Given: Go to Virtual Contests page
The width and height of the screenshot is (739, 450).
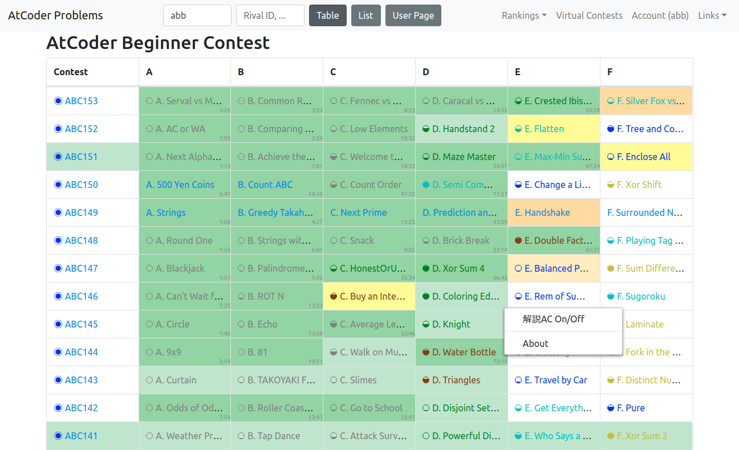Looking at the screenshot, I should point(589,15).
